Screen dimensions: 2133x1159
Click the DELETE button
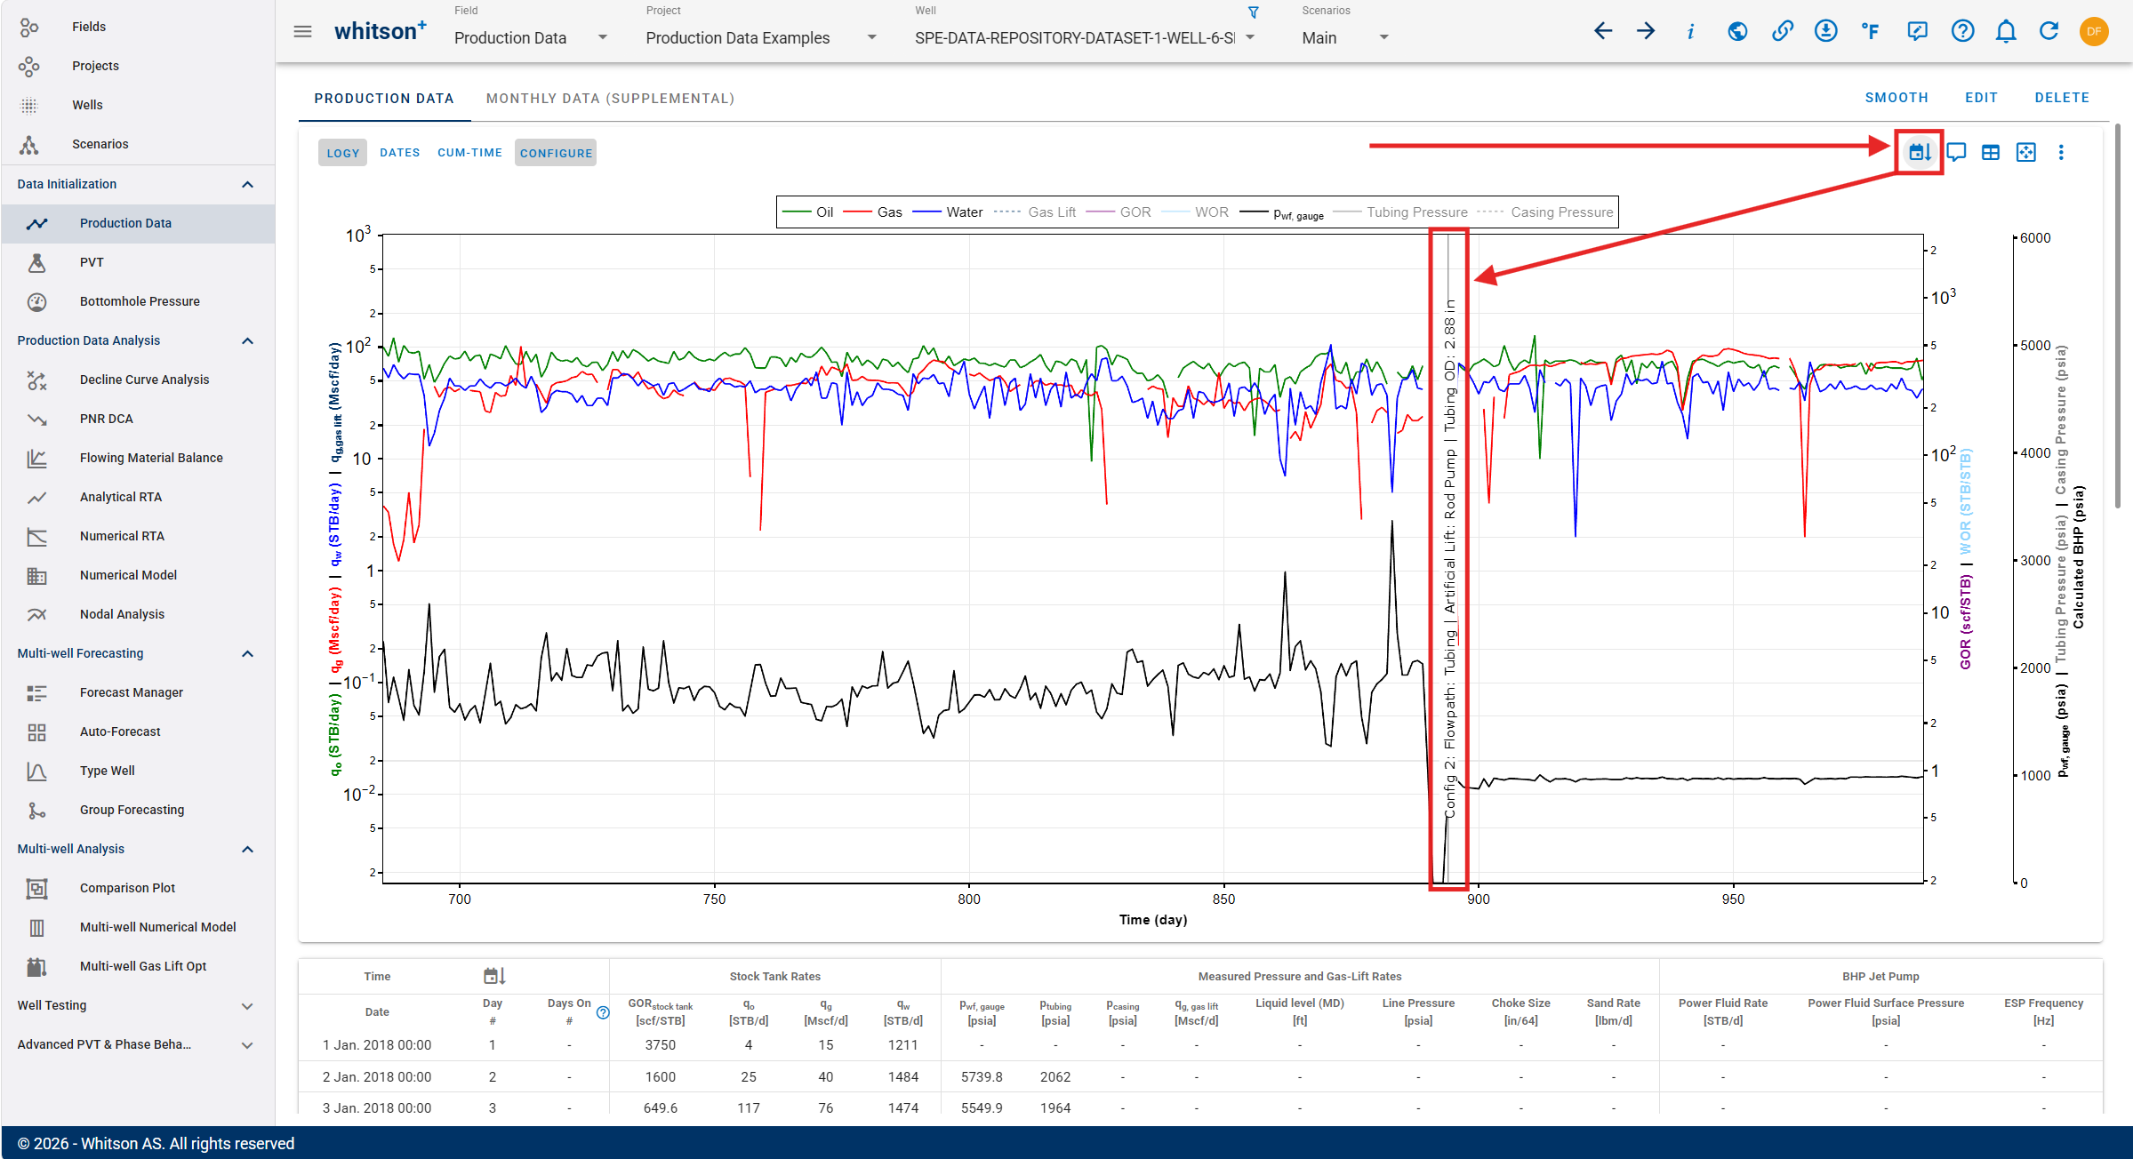click(x=2062, y=98)
